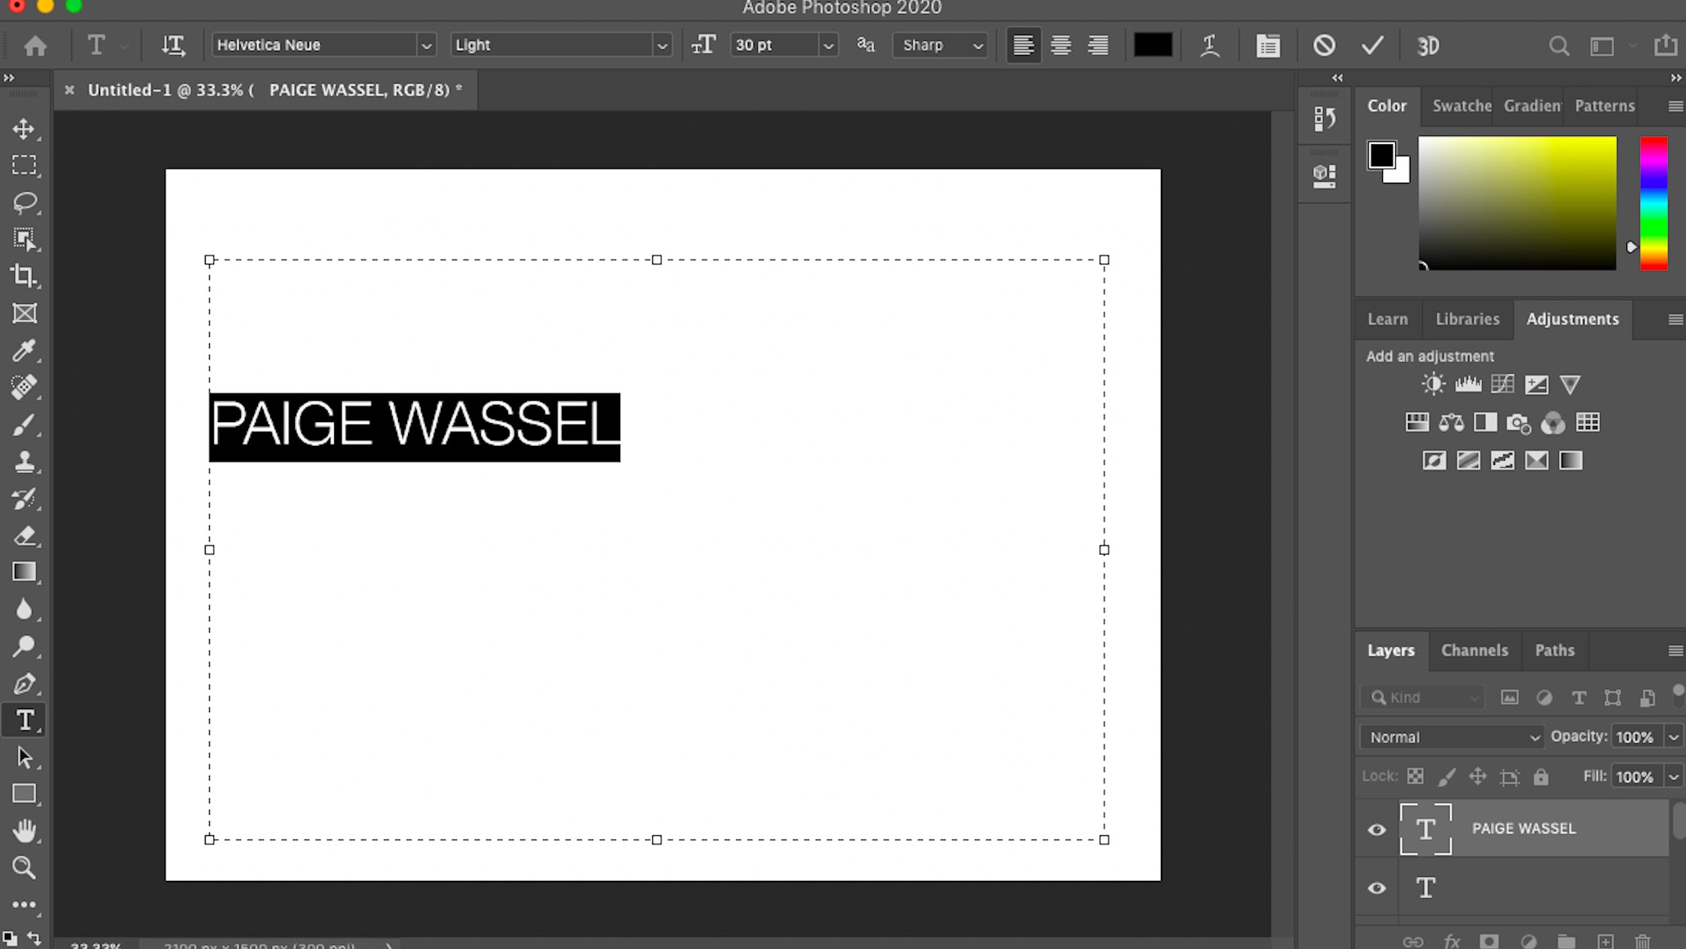The image size is (1686, 949).
Task: Select the Move tool
Action: point(24,129)
